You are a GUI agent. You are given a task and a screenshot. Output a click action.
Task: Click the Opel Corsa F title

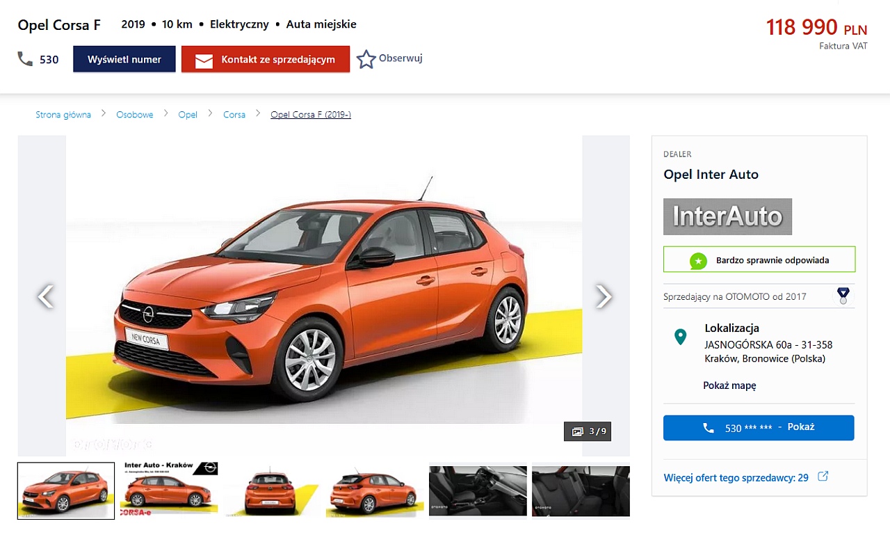(x=59, y=25)
